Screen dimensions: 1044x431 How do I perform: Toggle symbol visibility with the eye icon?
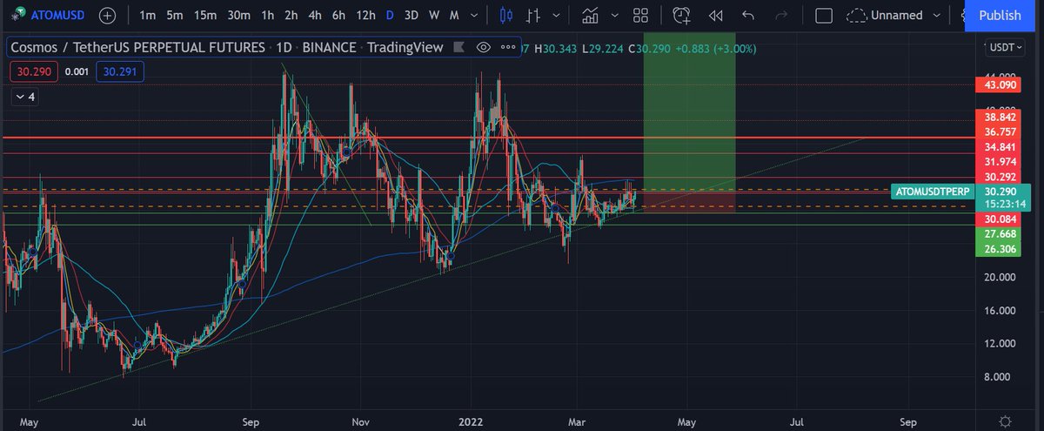point(484,48)
